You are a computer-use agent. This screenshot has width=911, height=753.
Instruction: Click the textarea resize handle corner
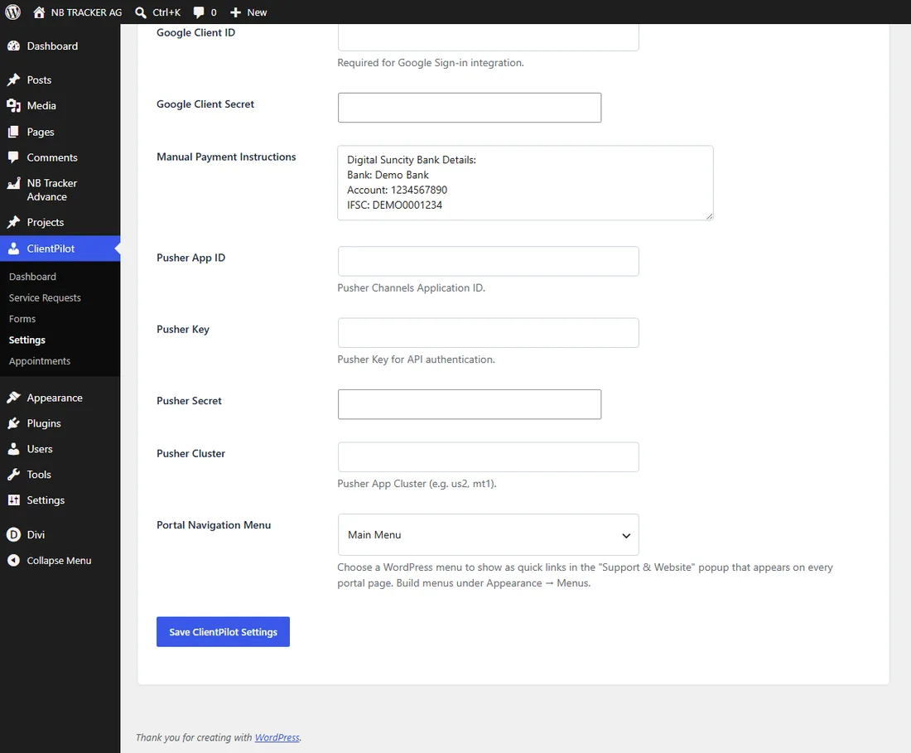pyautogui.click(x=710, y=216)
